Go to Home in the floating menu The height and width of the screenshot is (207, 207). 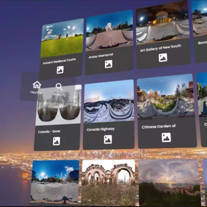click(x=36, y=87)
